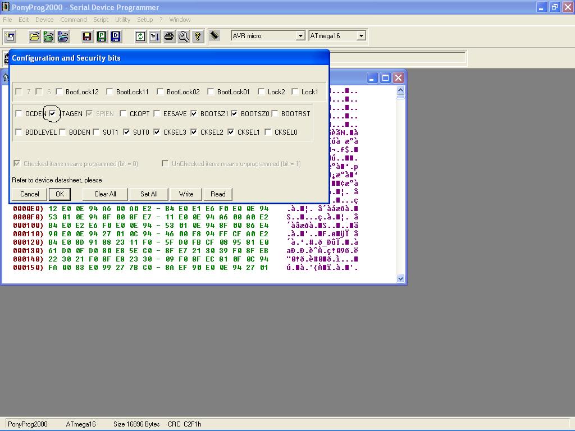Screen dimensions: 575x431
Task: Click the Cancel button in the dialog
Action: click(29, 194)
